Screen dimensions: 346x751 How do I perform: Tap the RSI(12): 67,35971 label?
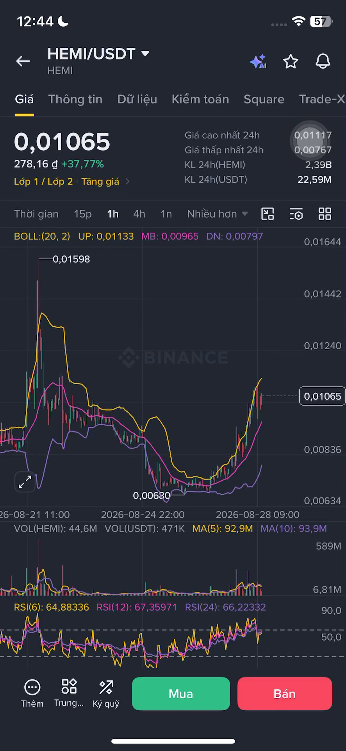point(137,607)
